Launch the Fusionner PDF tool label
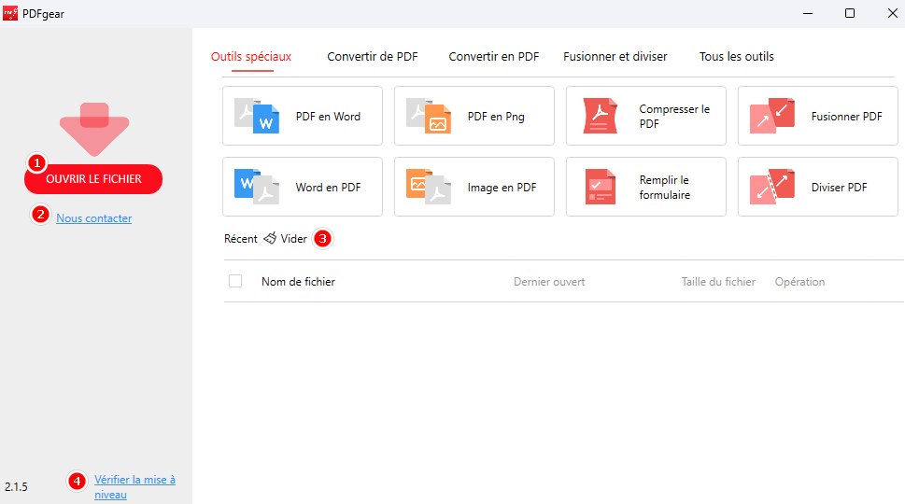The image size is (905, 504). point(847,117)
